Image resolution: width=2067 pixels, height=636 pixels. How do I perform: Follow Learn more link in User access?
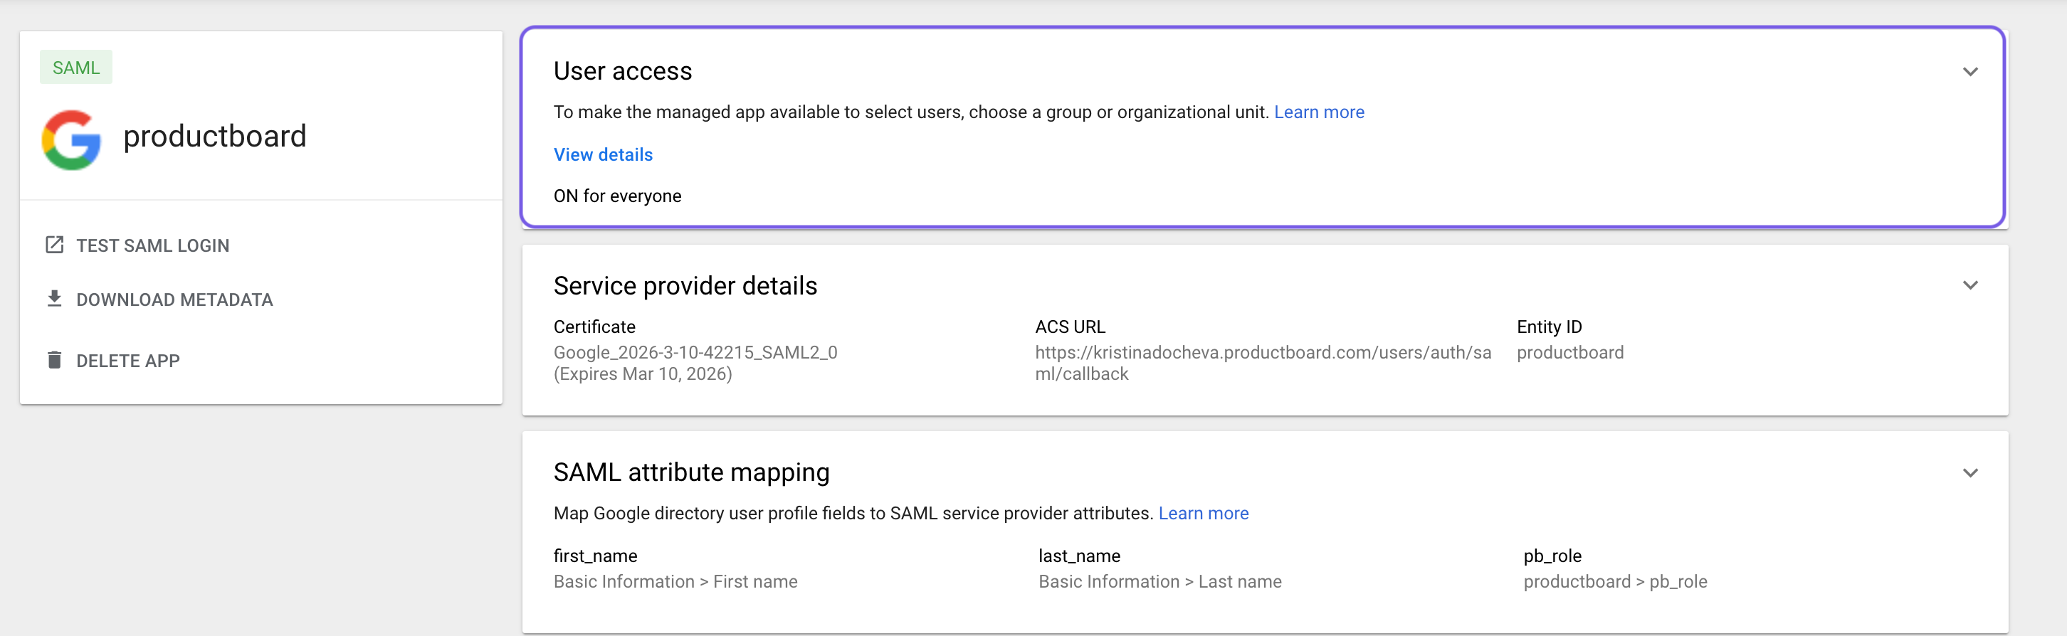click(1318, 112)
